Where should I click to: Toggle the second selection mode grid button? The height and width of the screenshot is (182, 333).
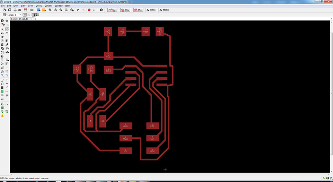tap(37, 15)
